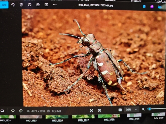Click the file size 17.4 MB
166x124 pixels.
click(x=56, y=111)
